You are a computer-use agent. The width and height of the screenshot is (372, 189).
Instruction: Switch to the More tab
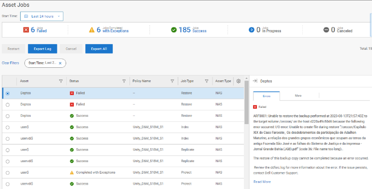point(298,96)
